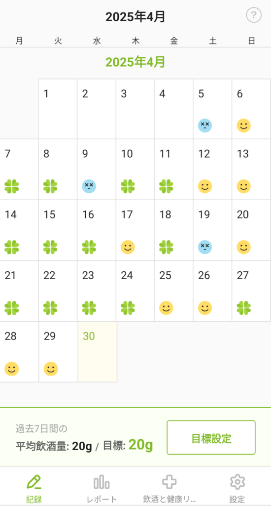Viewport: 271px width, 506px height.
Task: Open the 記録 tab
Action: (x=34, y=489)
